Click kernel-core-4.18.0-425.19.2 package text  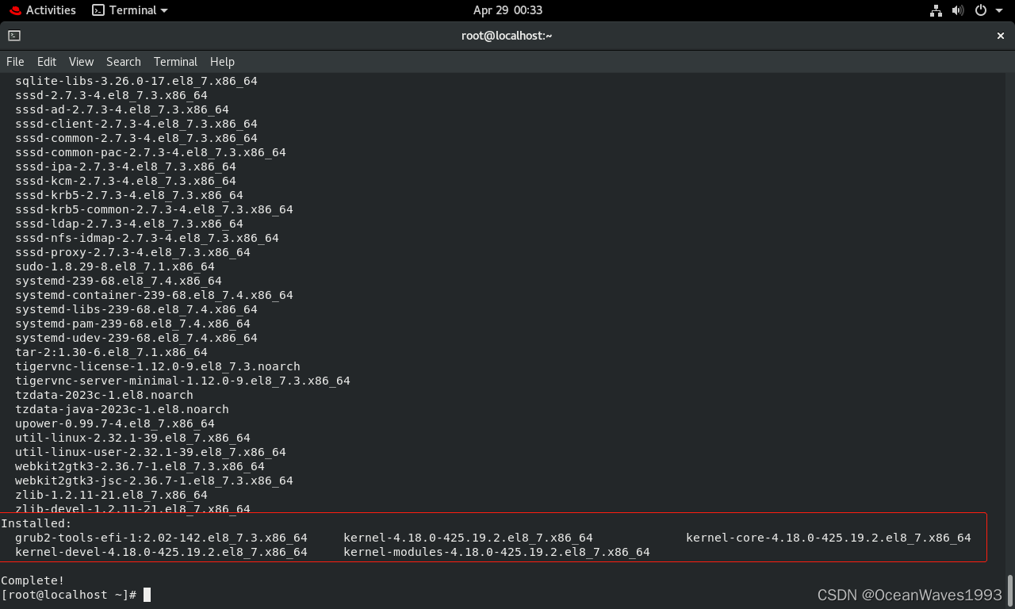[829, 538]
